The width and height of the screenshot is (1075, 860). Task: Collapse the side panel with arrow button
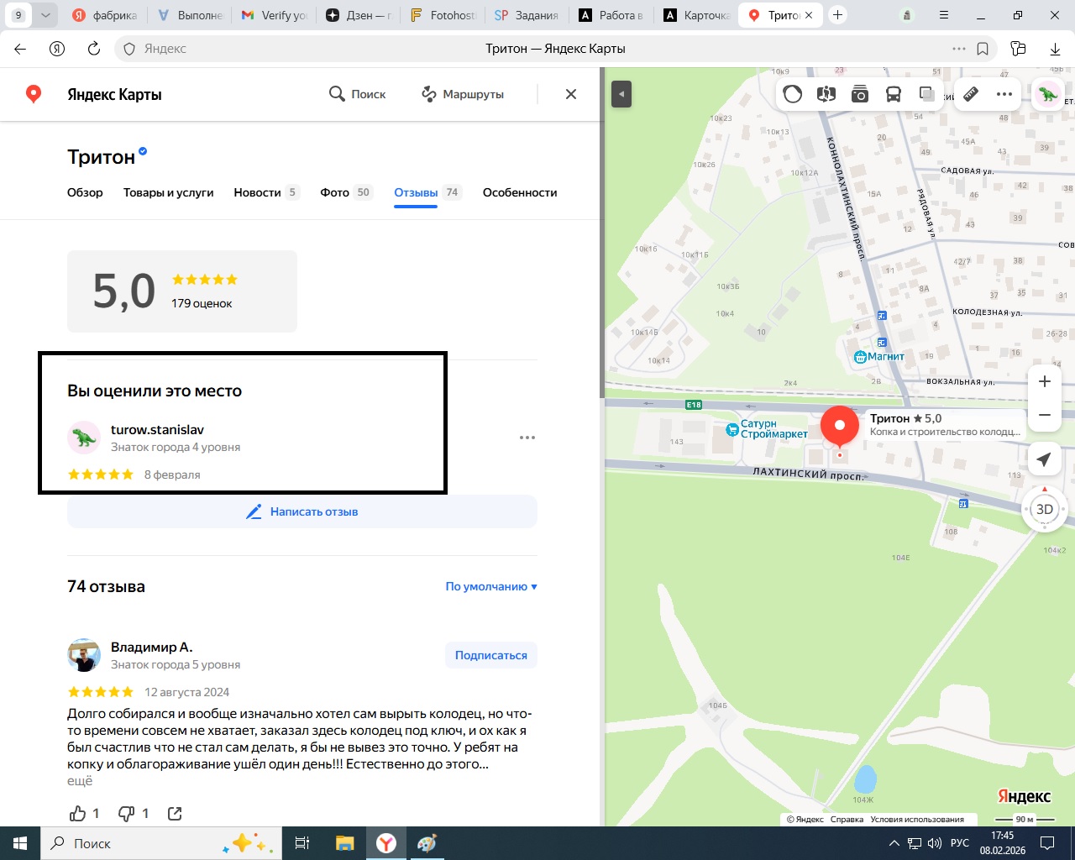(621, 94)
